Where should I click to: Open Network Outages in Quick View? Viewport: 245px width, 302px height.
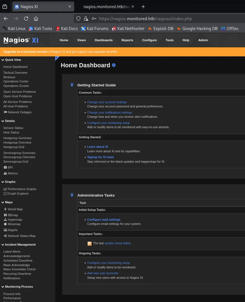(x=20, y=112)
